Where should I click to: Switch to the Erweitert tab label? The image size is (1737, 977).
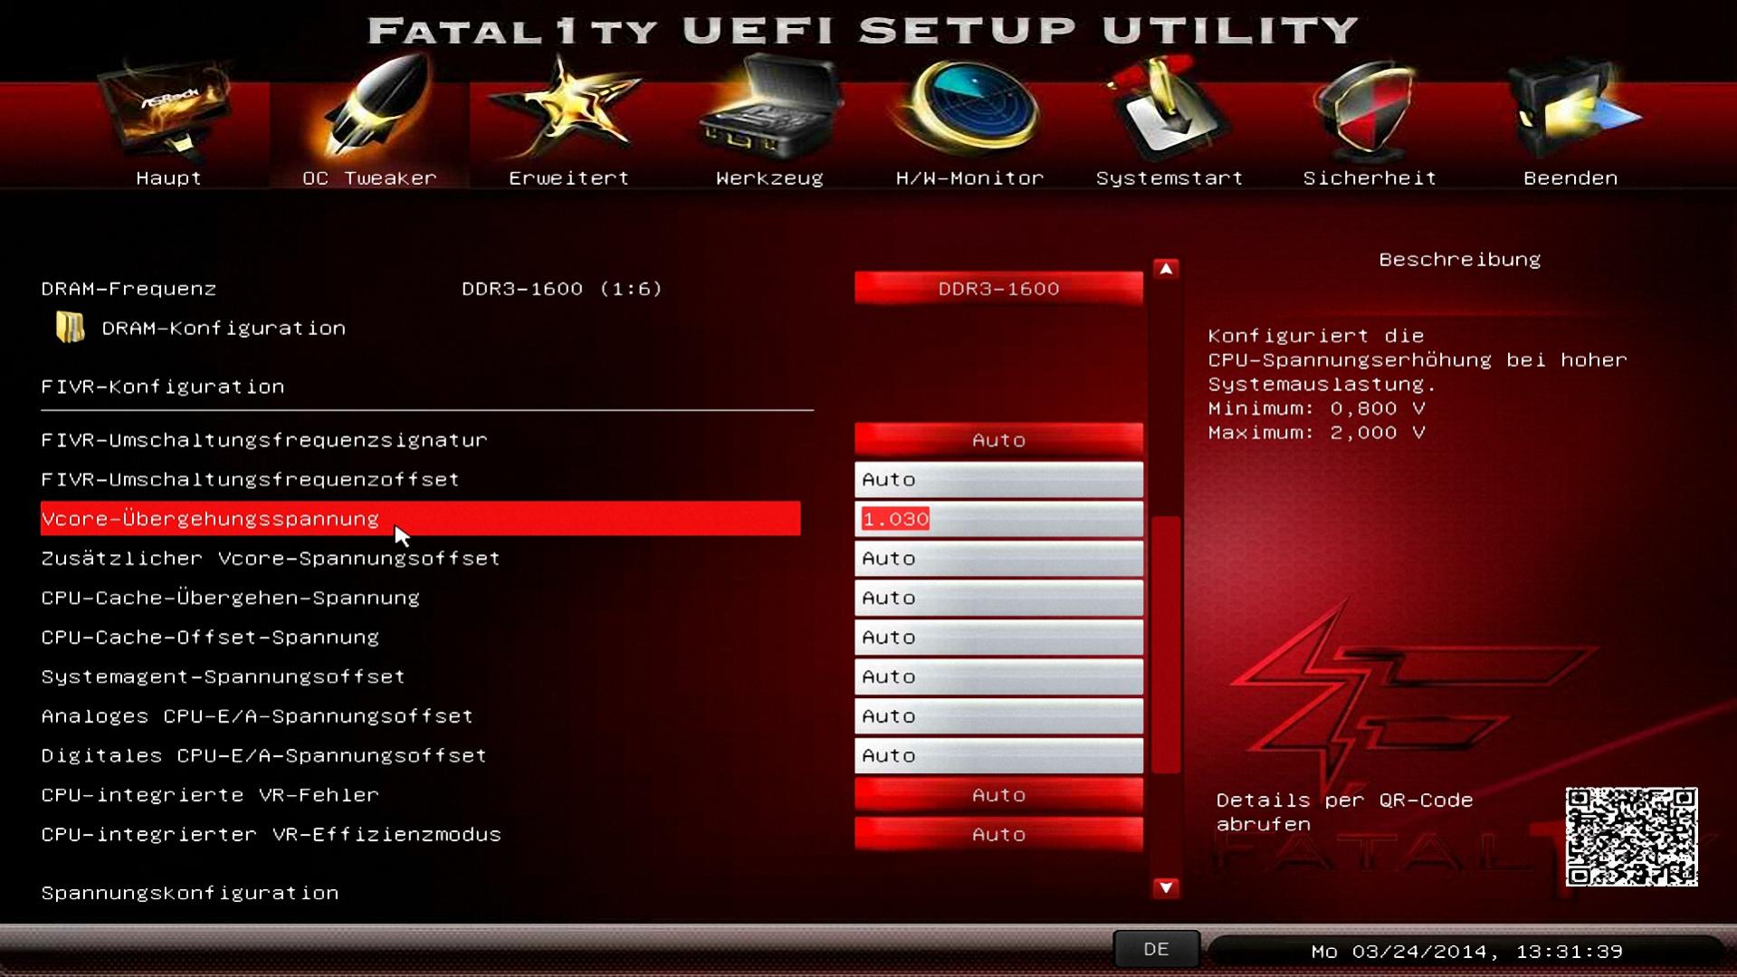(568, 178)
